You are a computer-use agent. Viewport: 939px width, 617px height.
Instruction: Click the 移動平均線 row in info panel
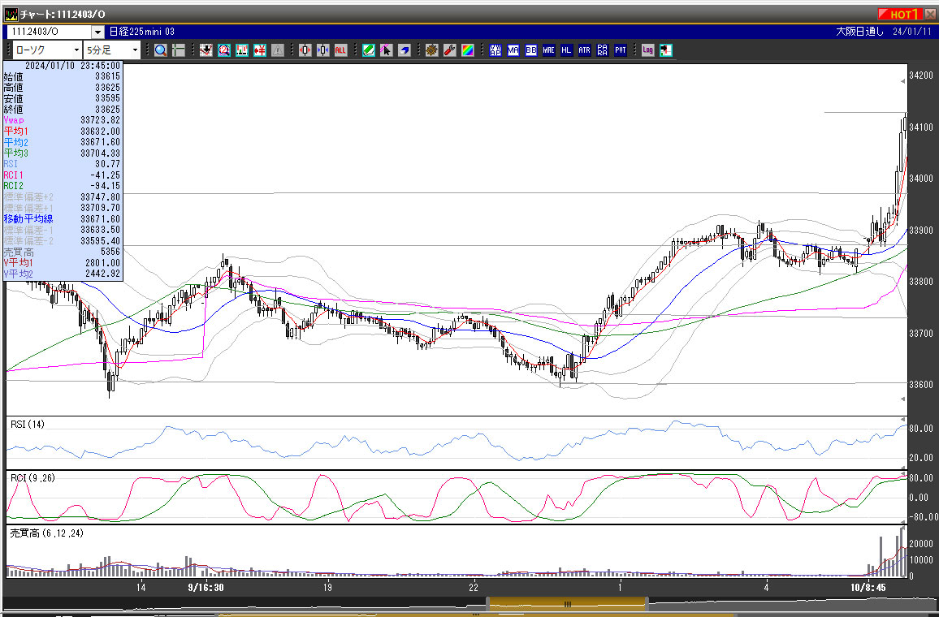(x=63, y=219)
